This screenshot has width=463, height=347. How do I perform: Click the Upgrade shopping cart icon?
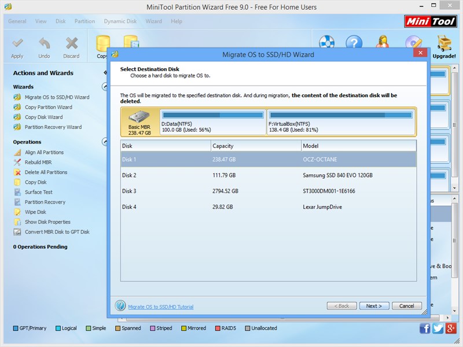444,43
